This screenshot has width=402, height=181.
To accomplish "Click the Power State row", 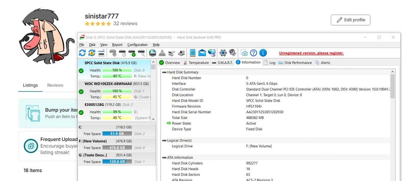I will (x=277, y=123).
